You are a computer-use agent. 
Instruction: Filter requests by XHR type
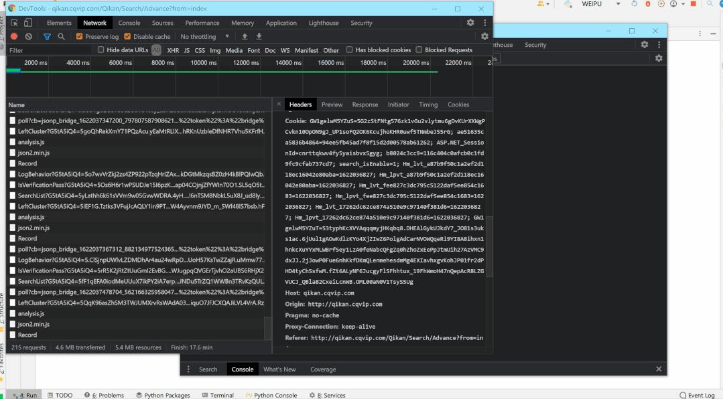pyautogui.click(x=173, y=50)
